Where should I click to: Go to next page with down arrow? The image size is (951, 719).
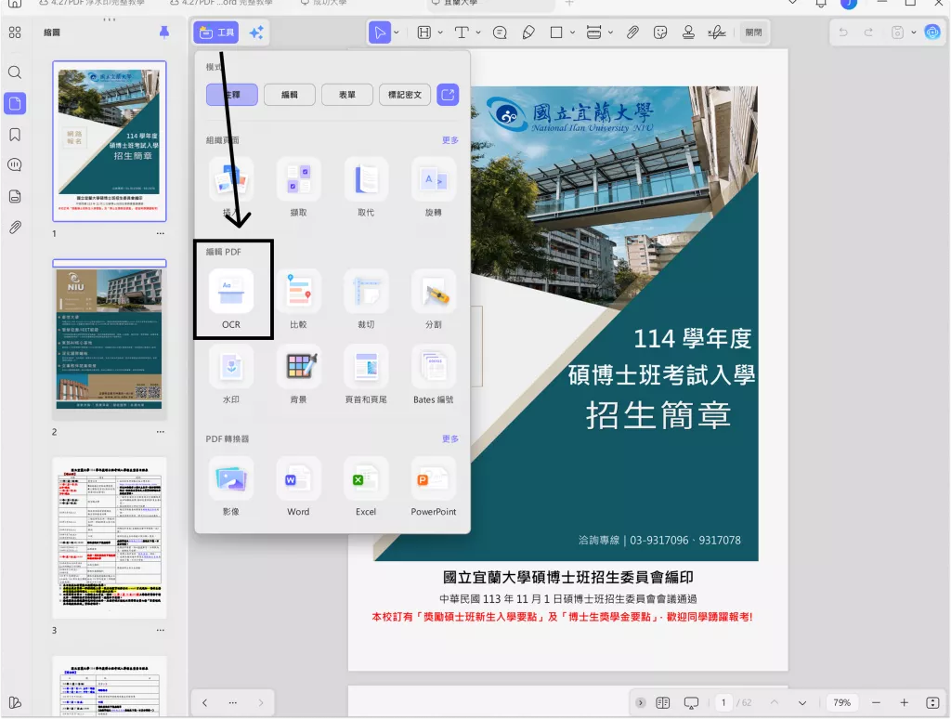(x=802, y=702)
